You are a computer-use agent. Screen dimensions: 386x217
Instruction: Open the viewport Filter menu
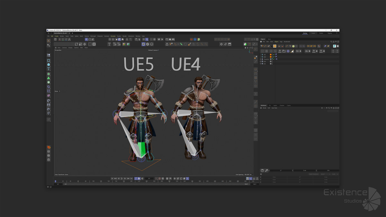pos(82,48)
